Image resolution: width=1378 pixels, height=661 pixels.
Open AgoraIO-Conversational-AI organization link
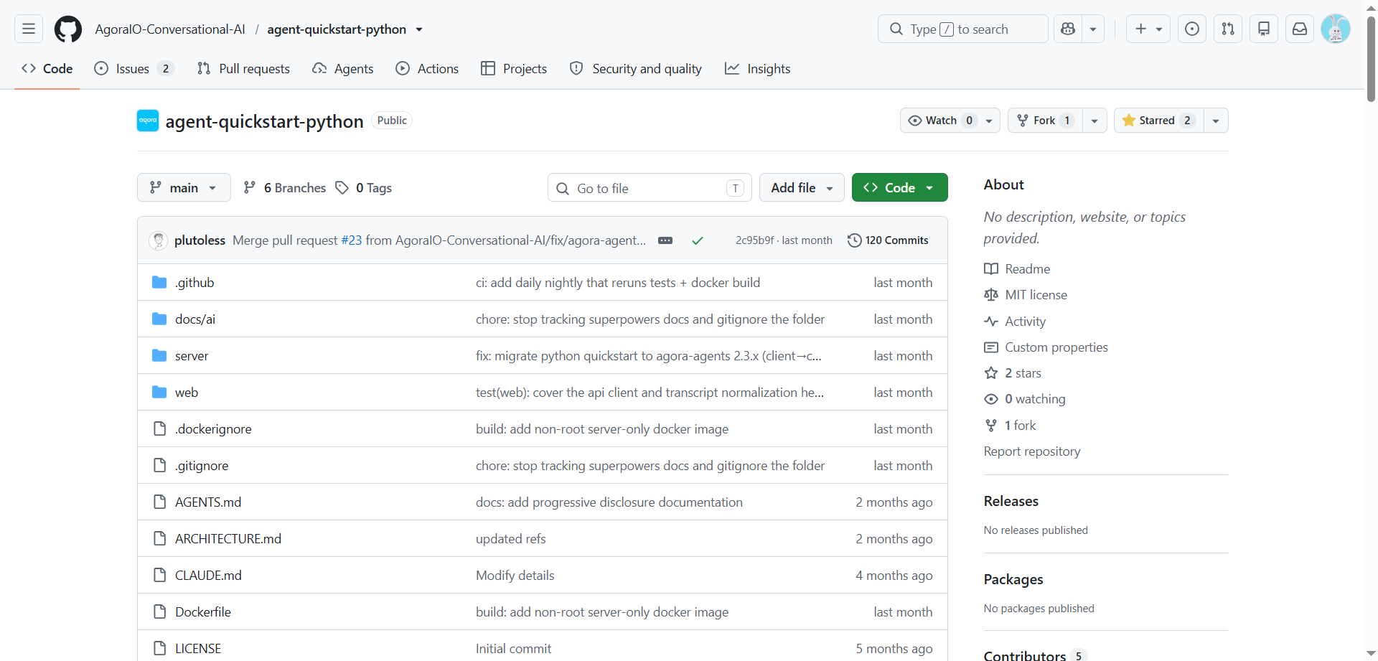[x=170, y=29]
